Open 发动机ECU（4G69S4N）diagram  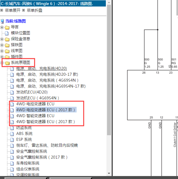(x=38, y=98)
